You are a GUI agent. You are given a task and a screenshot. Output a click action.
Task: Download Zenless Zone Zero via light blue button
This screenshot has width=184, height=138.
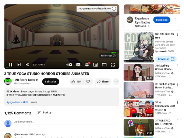tap(166, 59)
